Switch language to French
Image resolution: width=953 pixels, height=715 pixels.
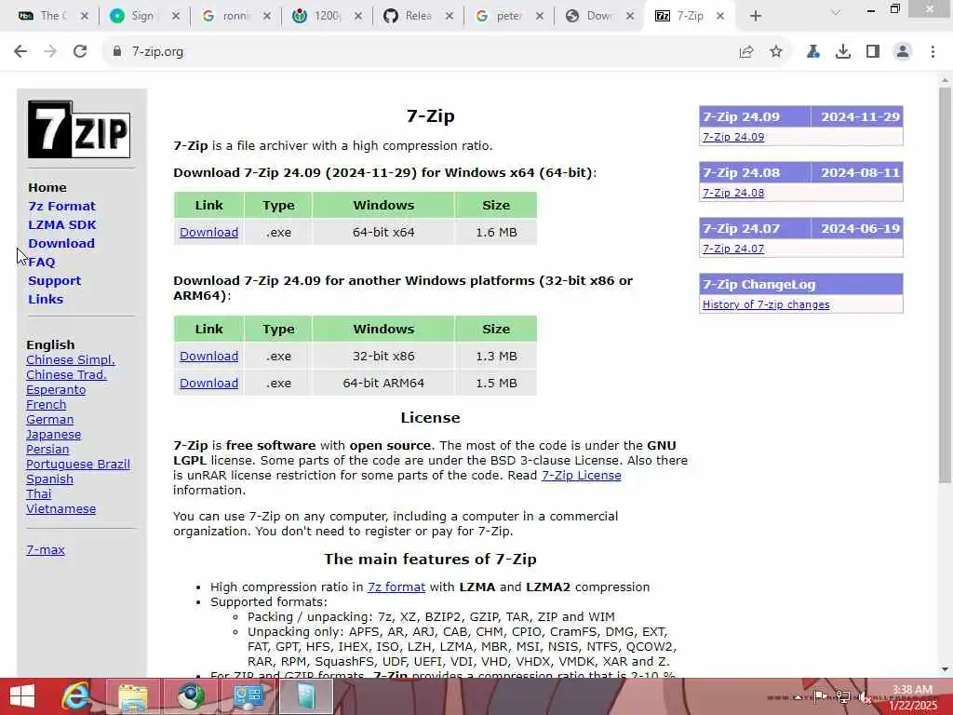click(47, 404)
